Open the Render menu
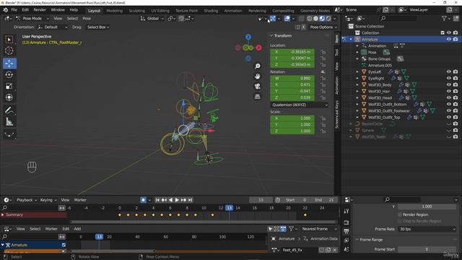462x260 pixels. [40, 9]
